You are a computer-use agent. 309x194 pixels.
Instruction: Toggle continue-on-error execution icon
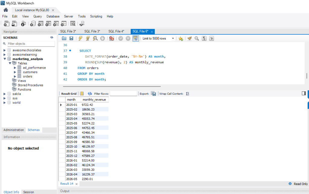(x=112, y=38)
